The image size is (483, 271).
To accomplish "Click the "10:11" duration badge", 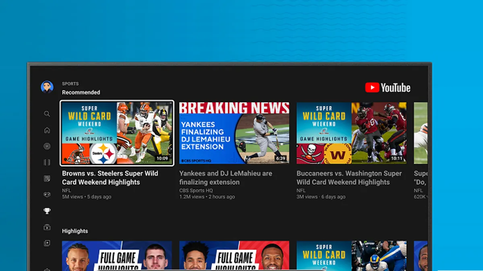I will (x=396, y=159).
